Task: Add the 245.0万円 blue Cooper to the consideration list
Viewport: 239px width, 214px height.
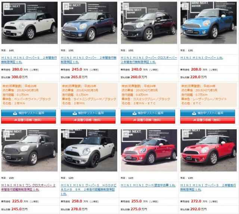Action: [x=88, y=113]
